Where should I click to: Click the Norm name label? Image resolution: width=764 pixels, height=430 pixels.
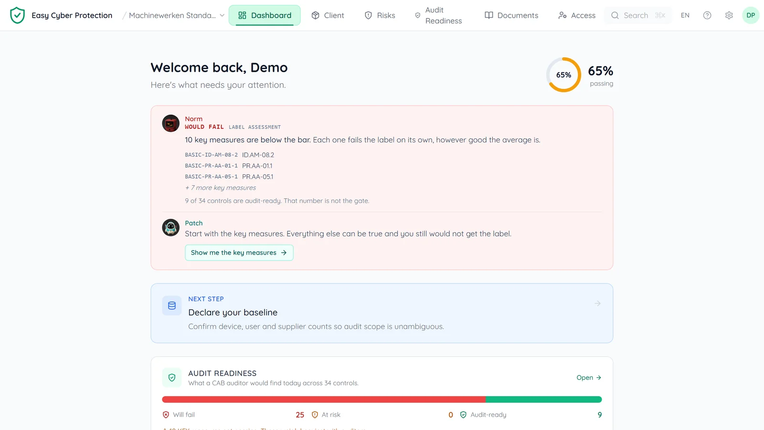click(194, 119)
